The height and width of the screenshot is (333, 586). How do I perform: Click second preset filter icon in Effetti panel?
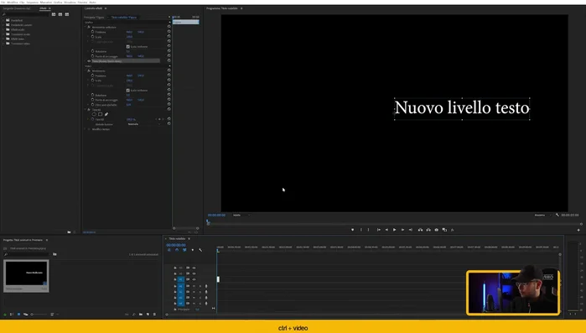point(60,14)
